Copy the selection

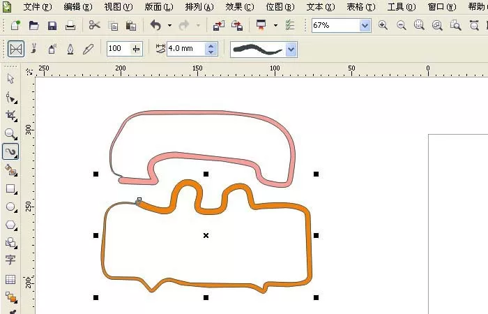113,26
